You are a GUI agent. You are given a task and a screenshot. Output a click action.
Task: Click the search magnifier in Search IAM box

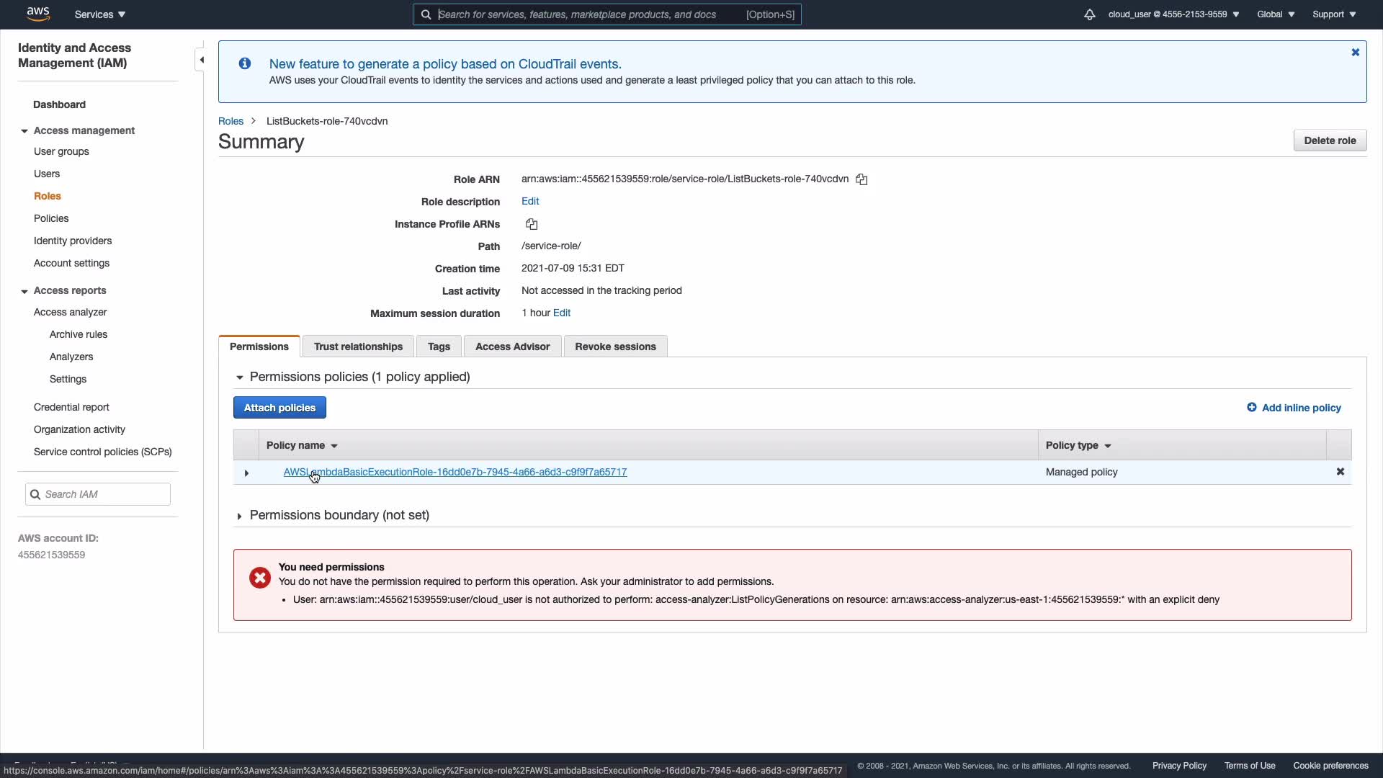pos(35,494)
